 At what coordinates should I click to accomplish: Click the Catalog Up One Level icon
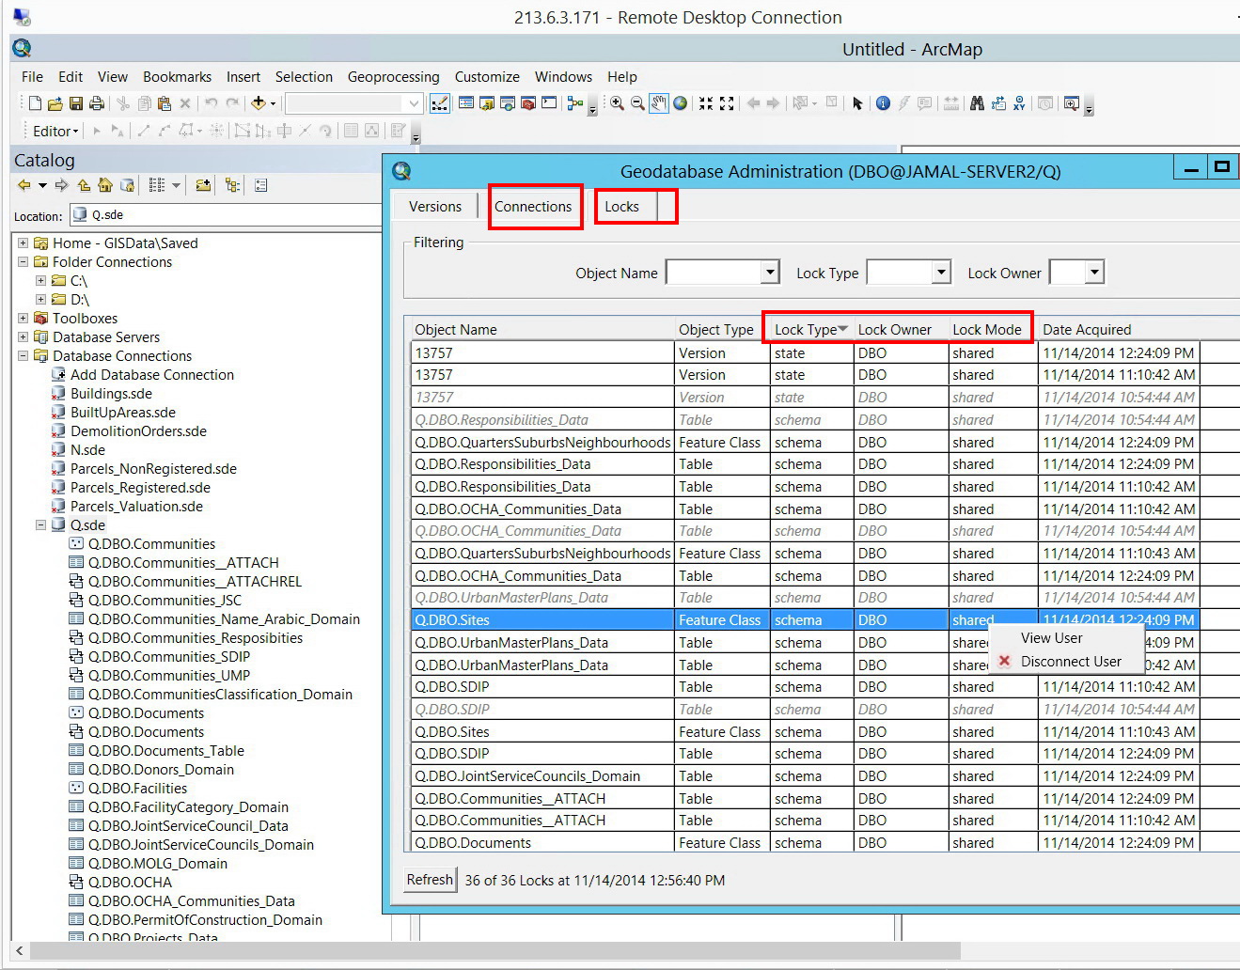click(84, 185)
